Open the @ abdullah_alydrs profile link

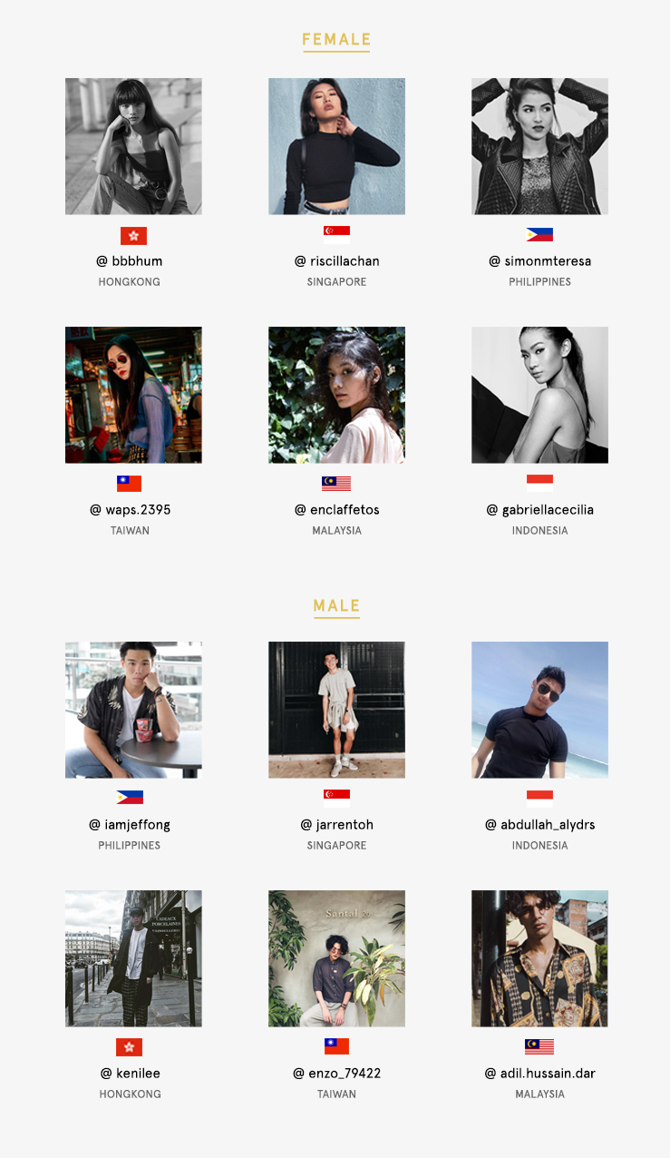tap(540, 825)
